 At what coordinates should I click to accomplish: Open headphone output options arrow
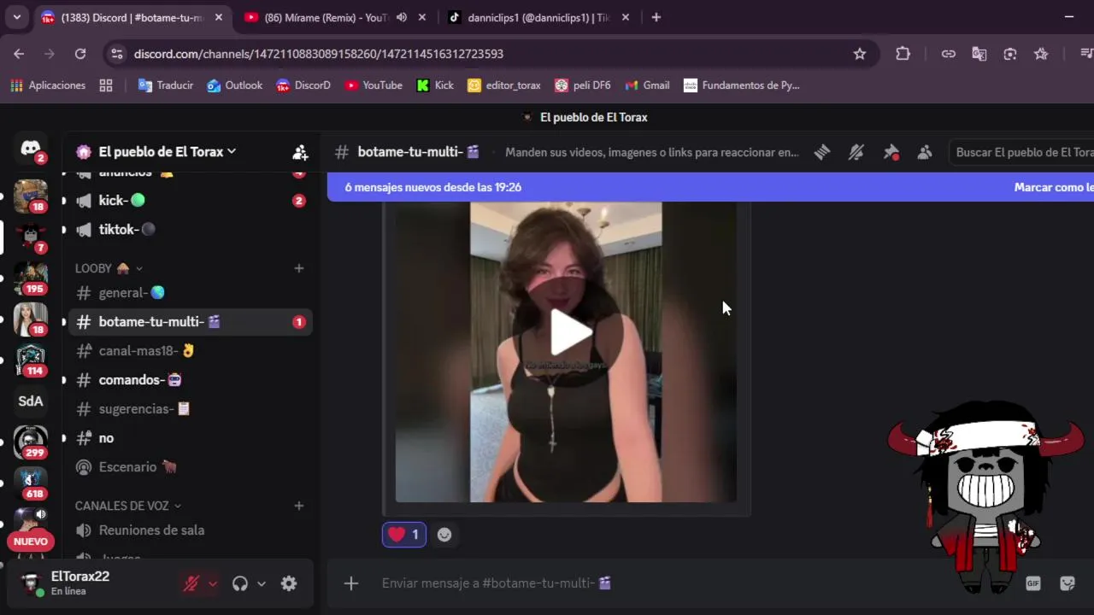coord(262,583)
